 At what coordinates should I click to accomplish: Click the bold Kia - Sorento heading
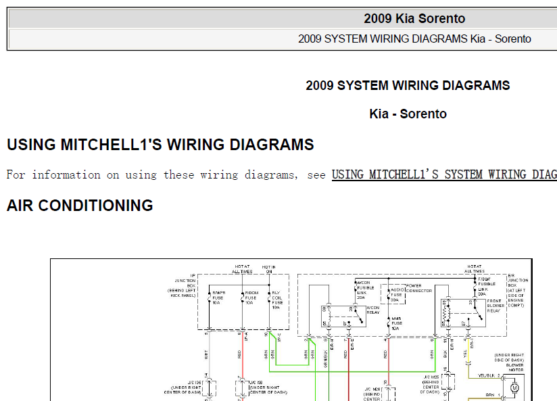(408, 114)
